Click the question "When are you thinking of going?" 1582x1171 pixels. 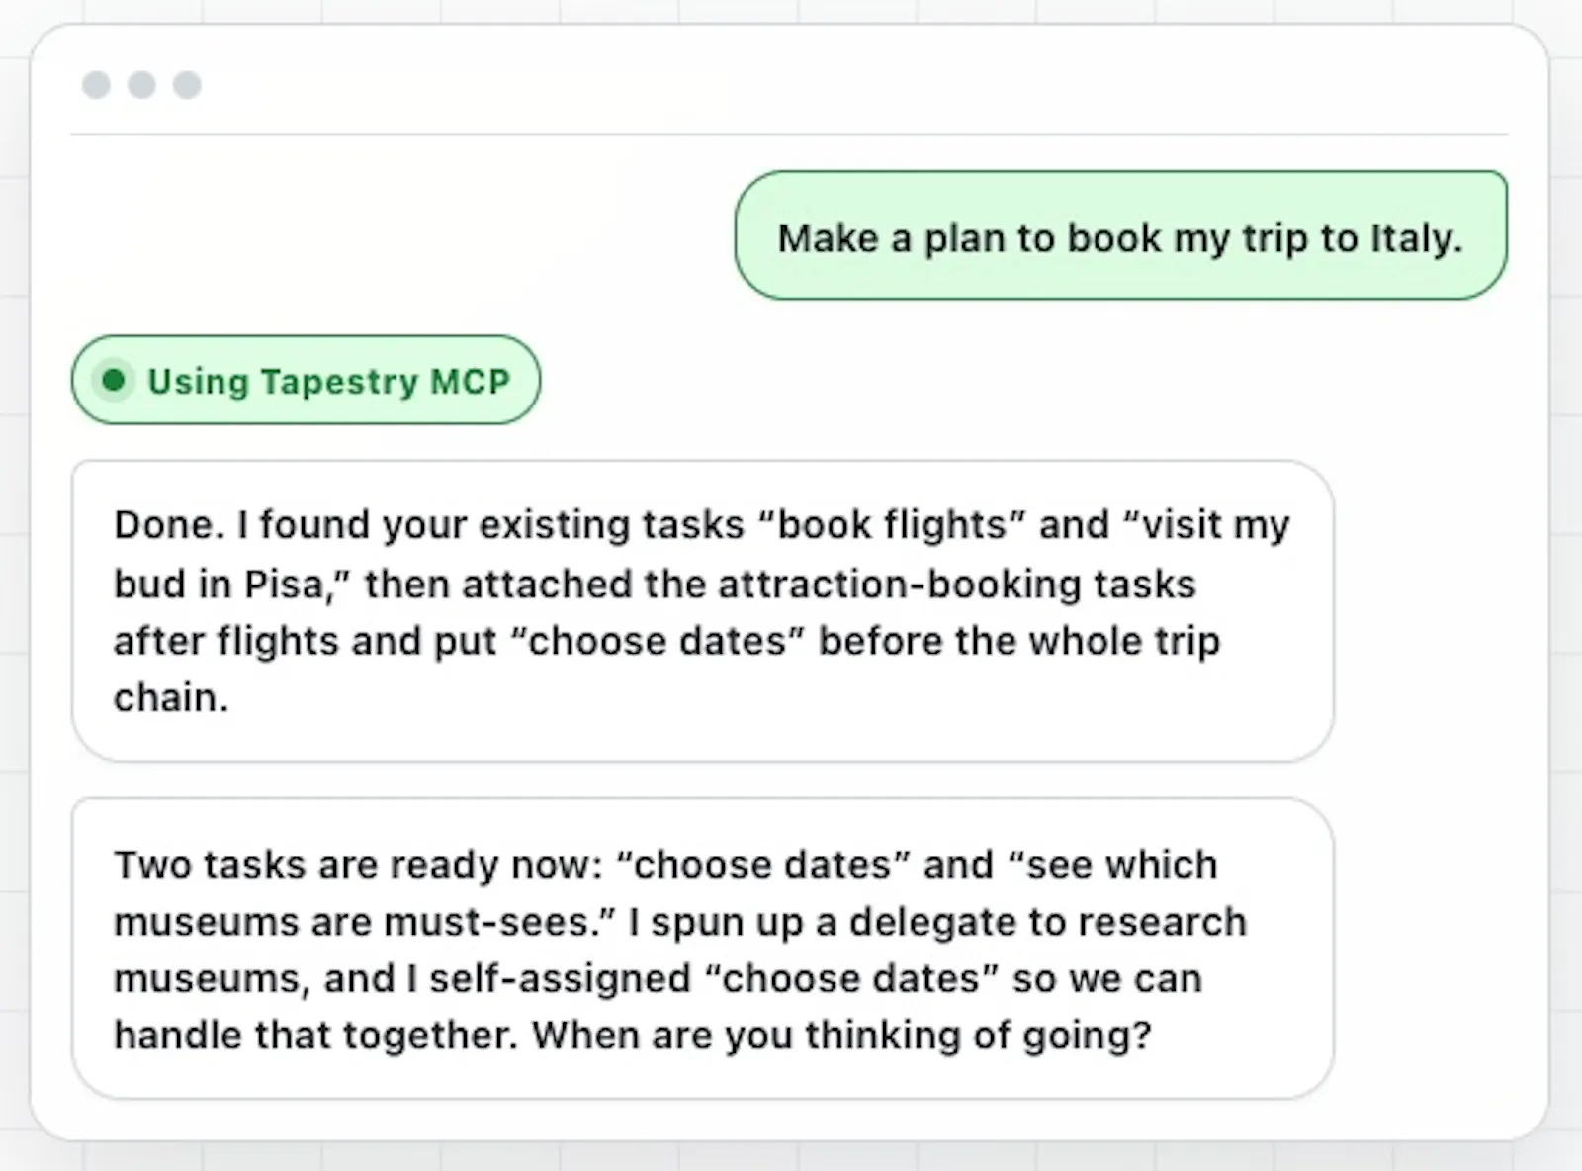click(x=842, y=1036)
